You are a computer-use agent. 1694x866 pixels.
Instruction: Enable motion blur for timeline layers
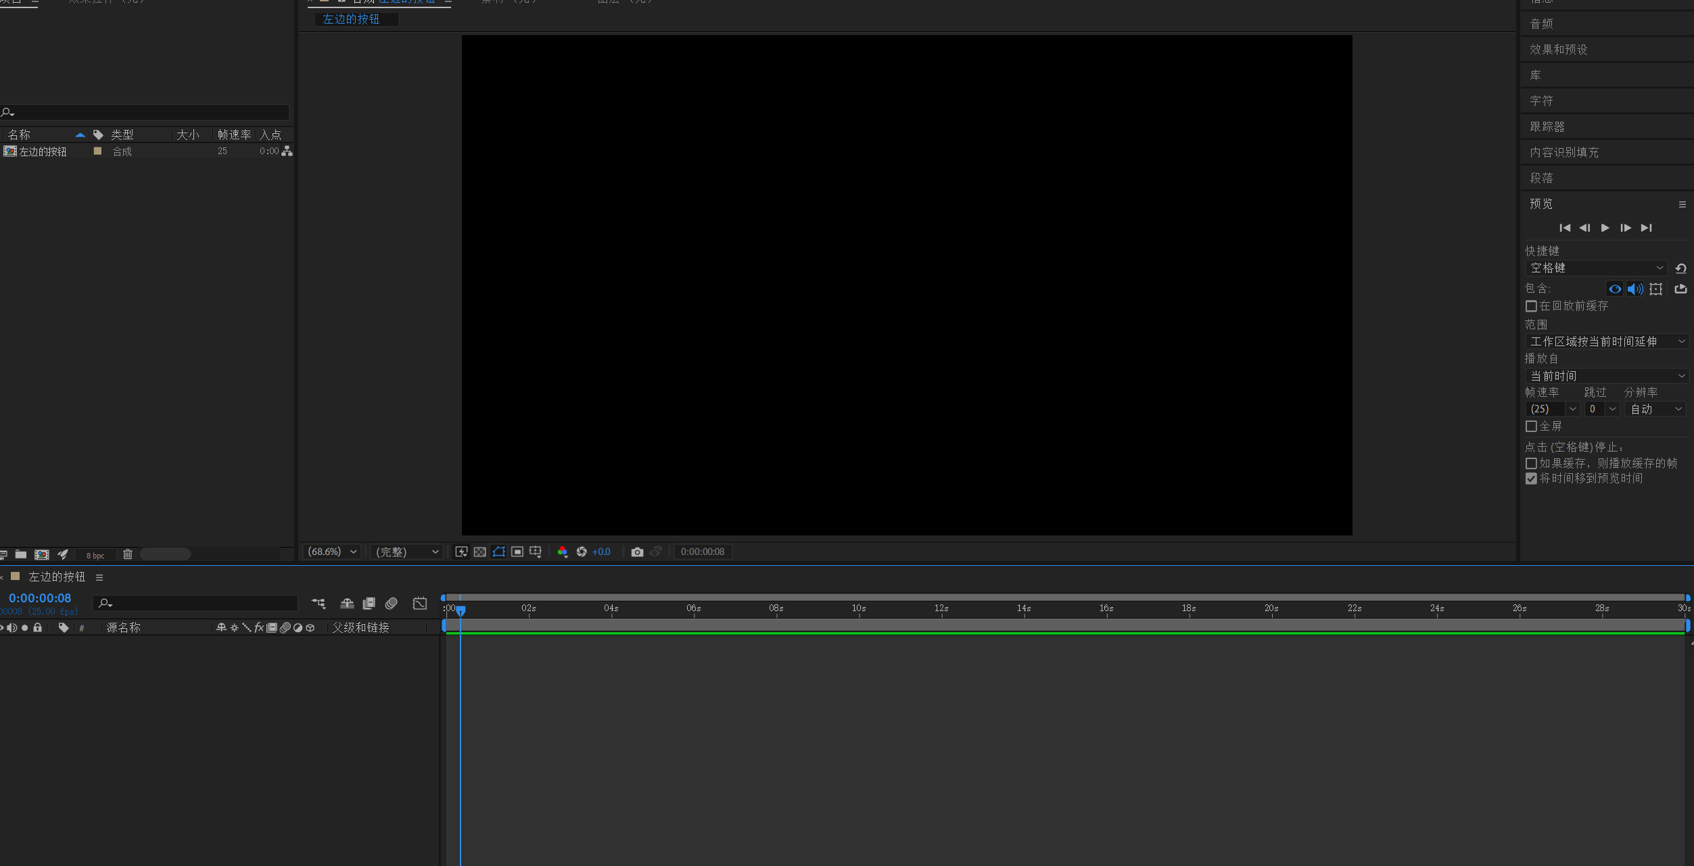pos(391,603)
